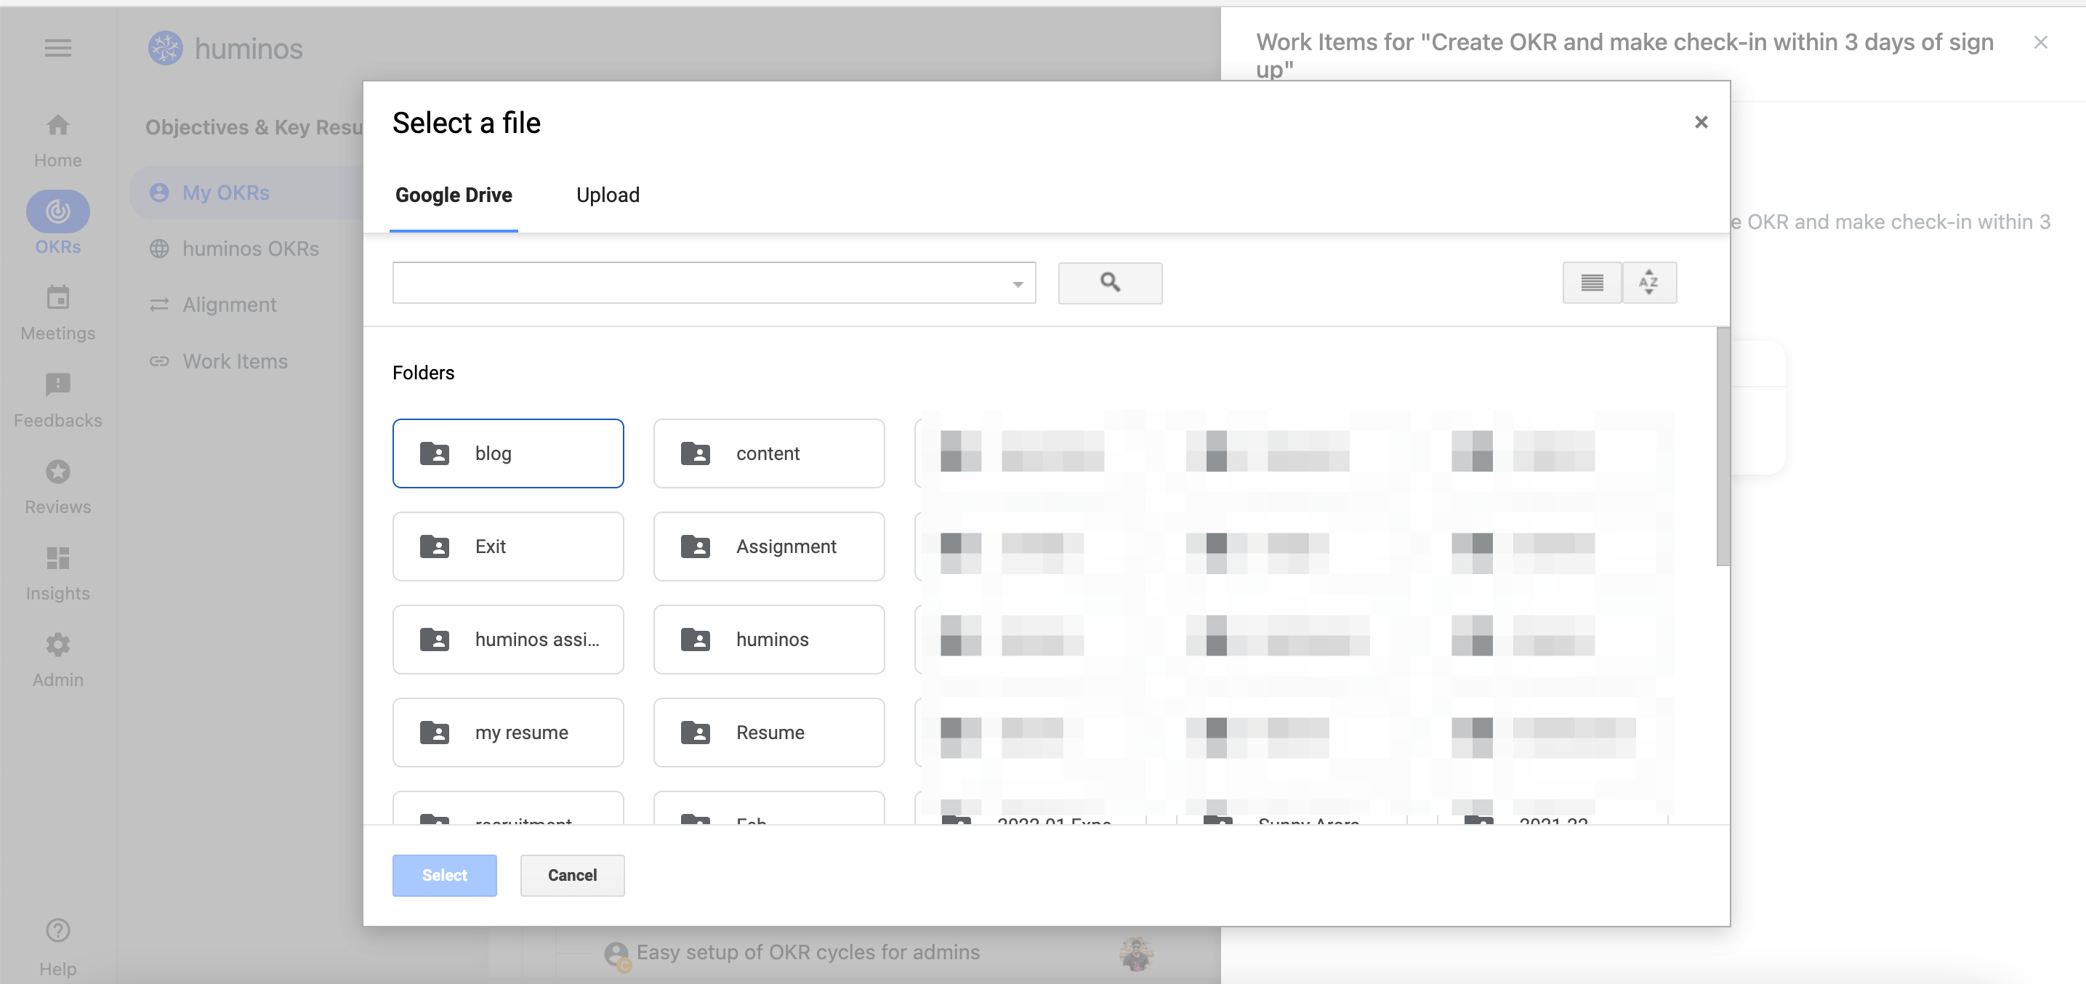This screenshot has width=2086, height=984.
Task: Open Meetings calendar icon
Action: coord(57,298)
